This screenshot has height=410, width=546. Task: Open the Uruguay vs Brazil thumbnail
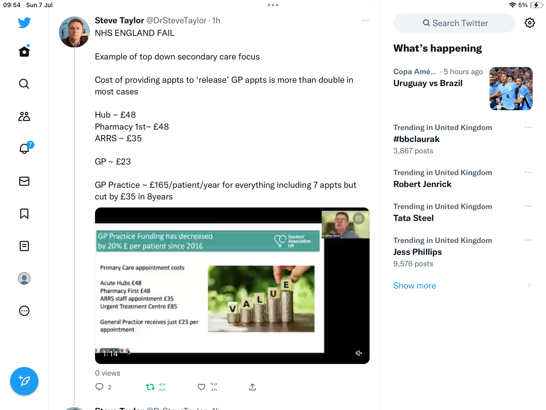tap(511, 89)
